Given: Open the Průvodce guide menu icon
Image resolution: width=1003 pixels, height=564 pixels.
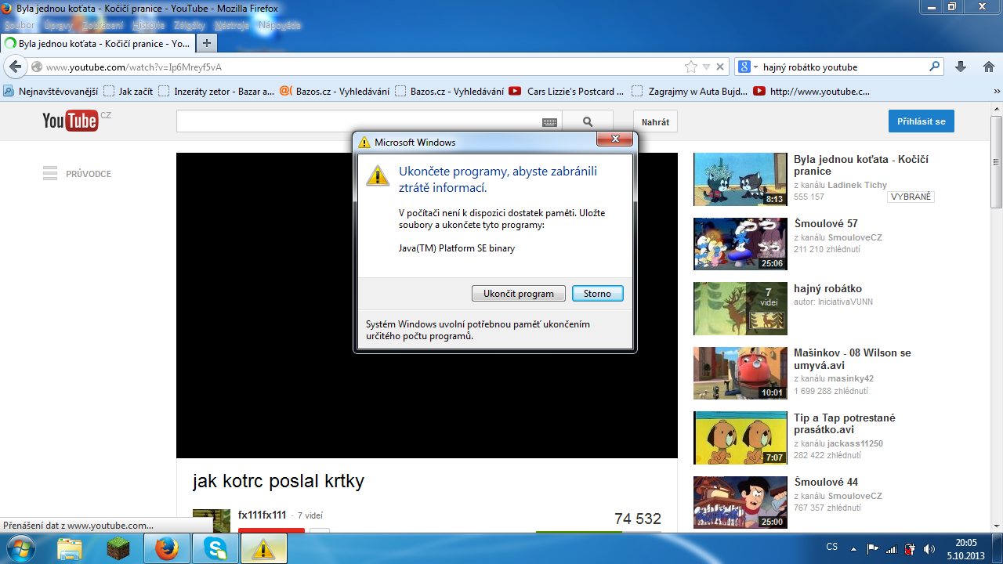Looking at the screenshot, I should pos(50,173).
